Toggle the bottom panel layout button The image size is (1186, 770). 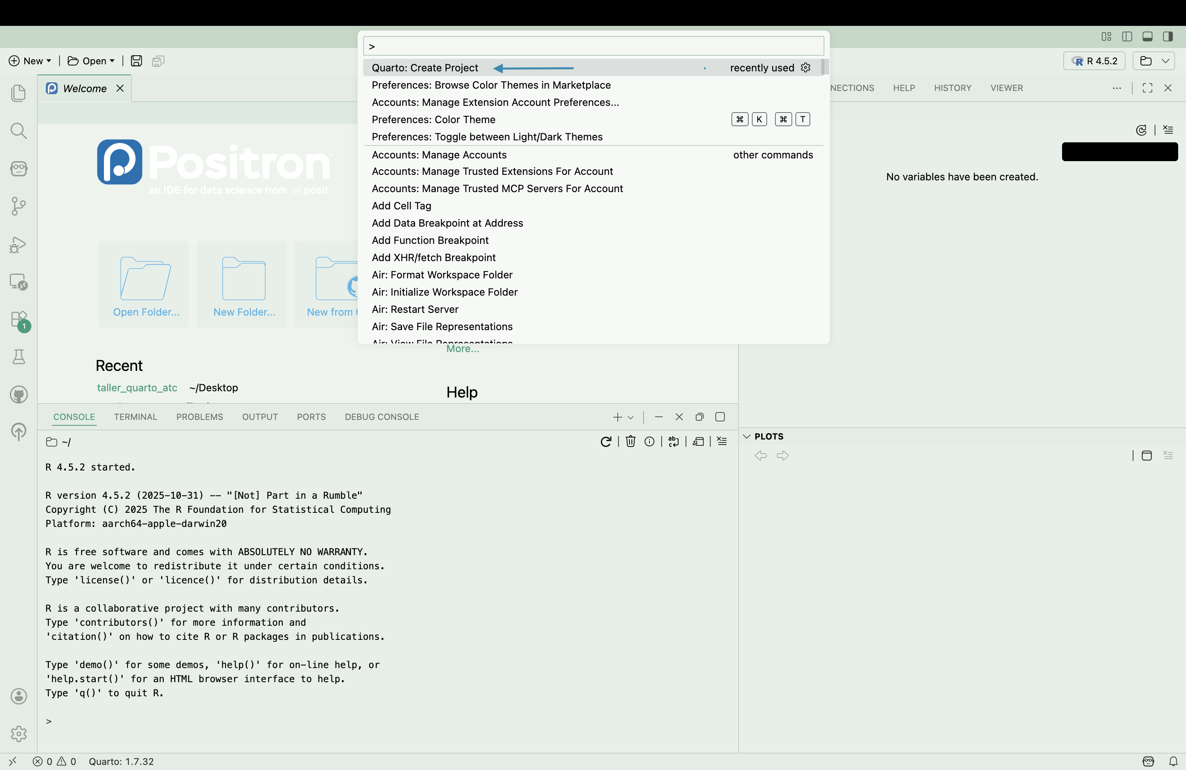pyautogui.click(x=1147, y=36)
